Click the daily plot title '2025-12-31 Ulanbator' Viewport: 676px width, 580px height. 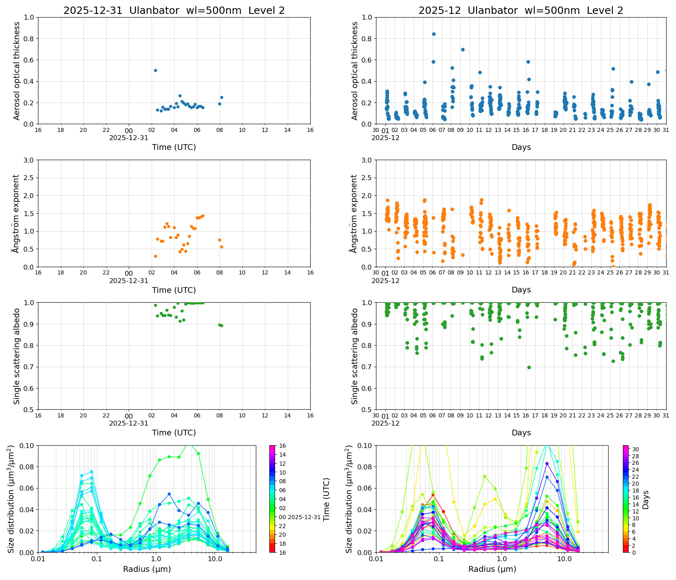tap(174, 11)
